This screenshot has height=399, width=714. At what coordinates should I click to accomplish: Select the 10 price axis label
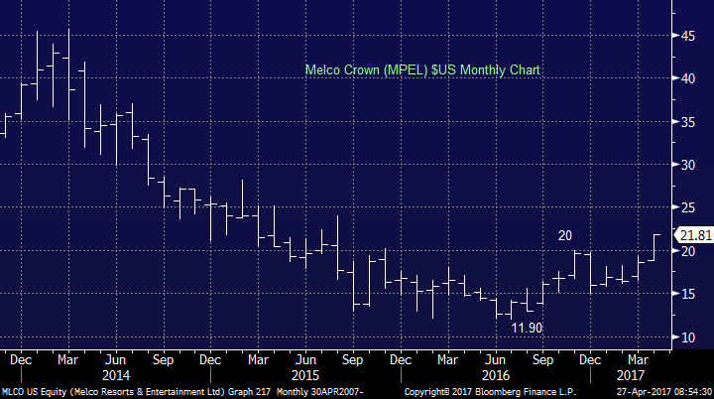tap(688, 337)
